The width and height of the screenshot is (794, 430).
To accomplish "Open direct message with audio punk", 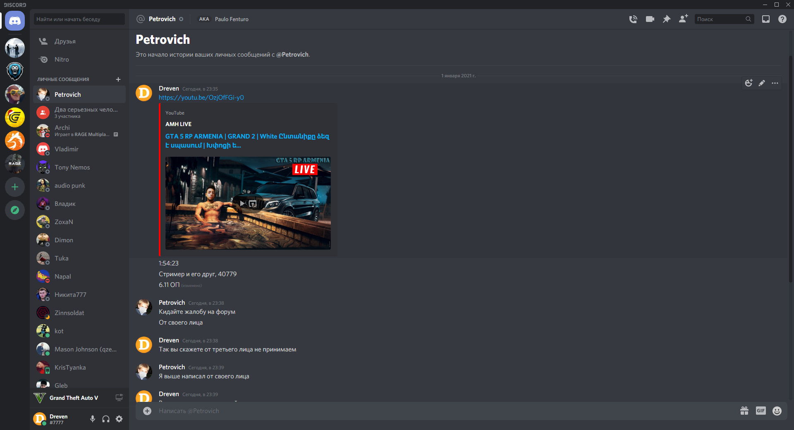I will tap(79, 185).
